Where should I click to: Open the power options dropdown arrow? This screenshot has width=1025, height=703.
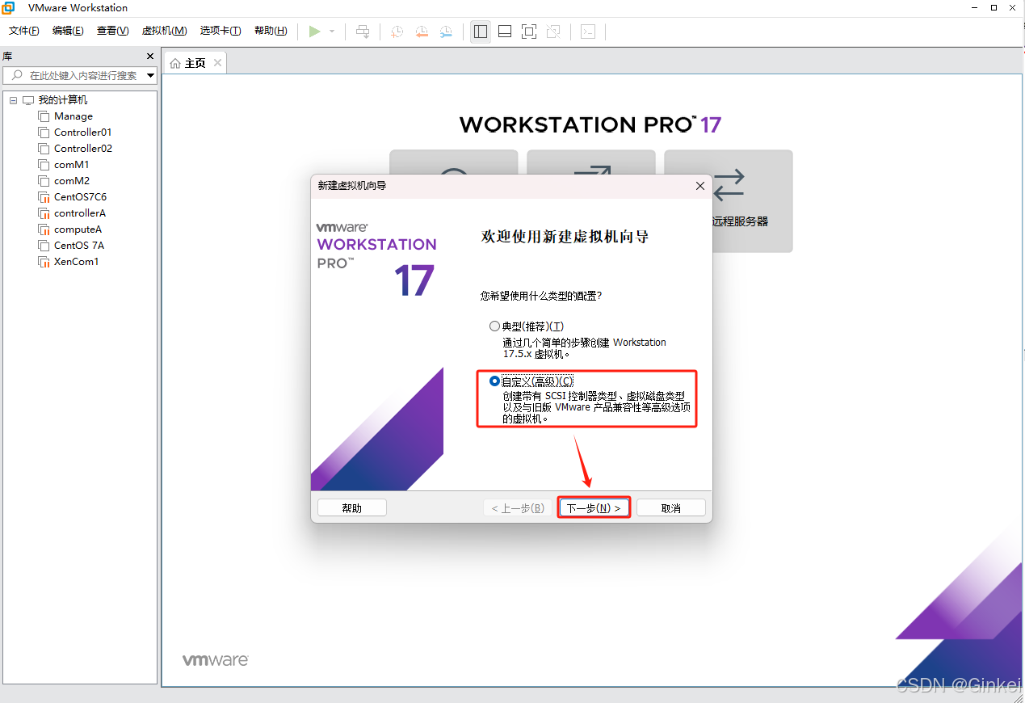pos(332,32)
